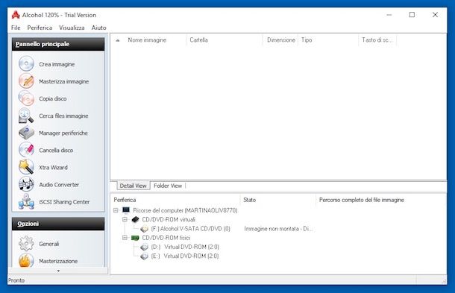The height and width of the screenshot is (293, 455).
Task: Click the Pannello principale panel header
Action: (58, 44)
